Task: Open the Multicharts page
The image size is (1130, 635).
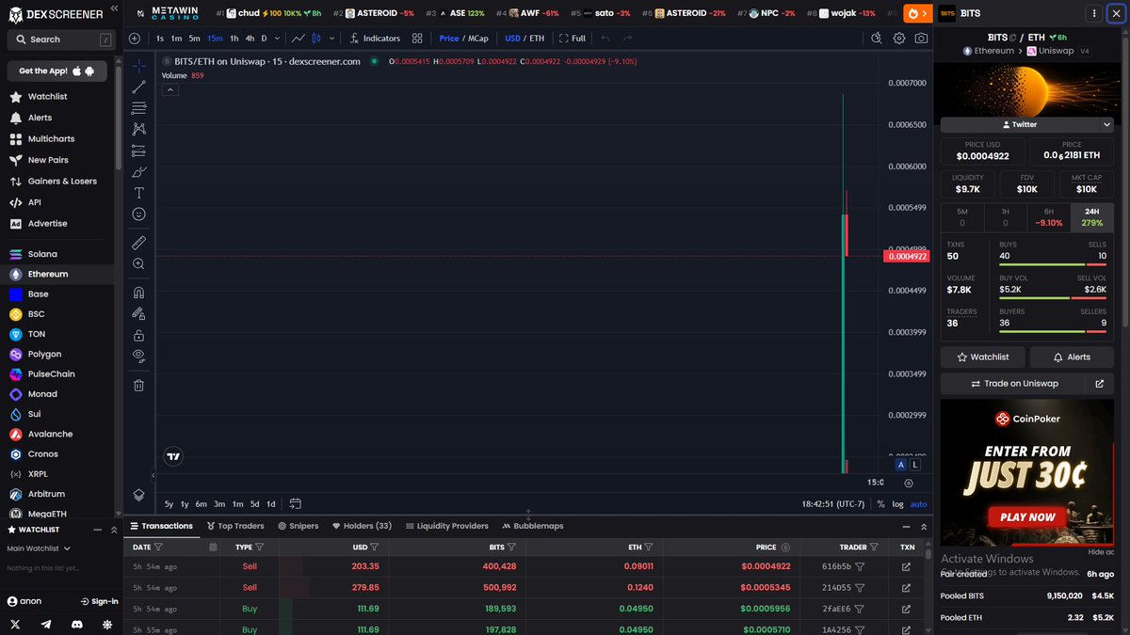Action: pos(51,138)
